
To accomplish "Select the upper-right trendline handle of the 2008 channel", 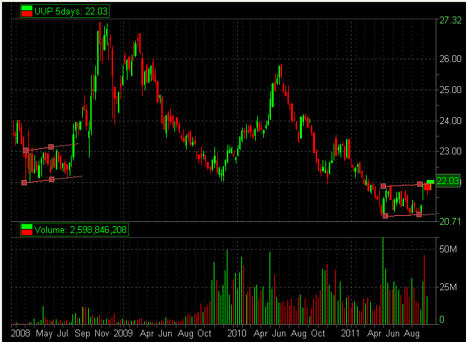I will 51,147.
